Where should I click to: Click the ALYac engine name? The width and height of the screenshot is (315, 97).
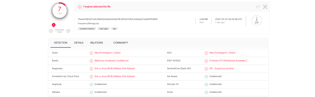pyautogui.click(x=170, y=92)
